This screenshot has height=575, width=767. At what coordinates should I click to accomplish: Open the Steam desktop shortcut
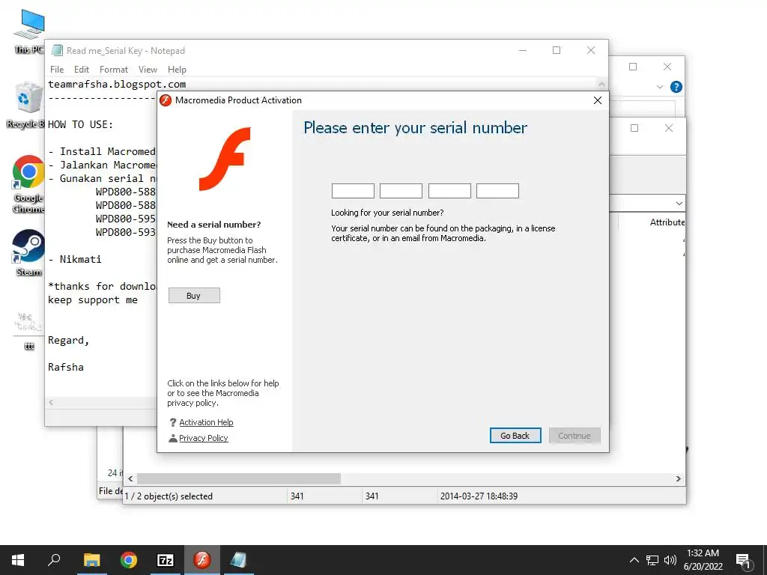[28, 252]
